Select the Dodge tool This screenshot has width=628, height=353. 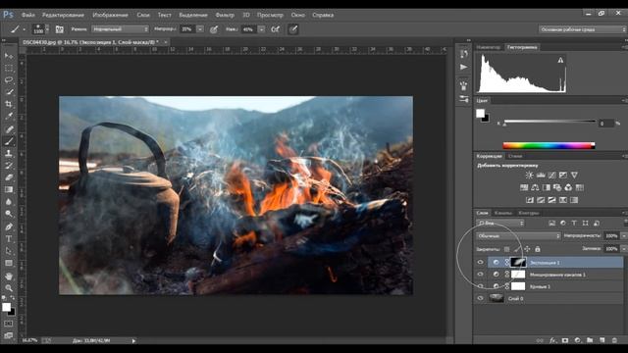pyautogui.click(x=9, y=214)
